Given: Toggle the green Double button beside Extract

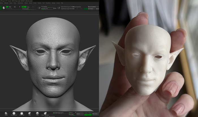Looking at the screenshot, I should click(x=86, y=115).
